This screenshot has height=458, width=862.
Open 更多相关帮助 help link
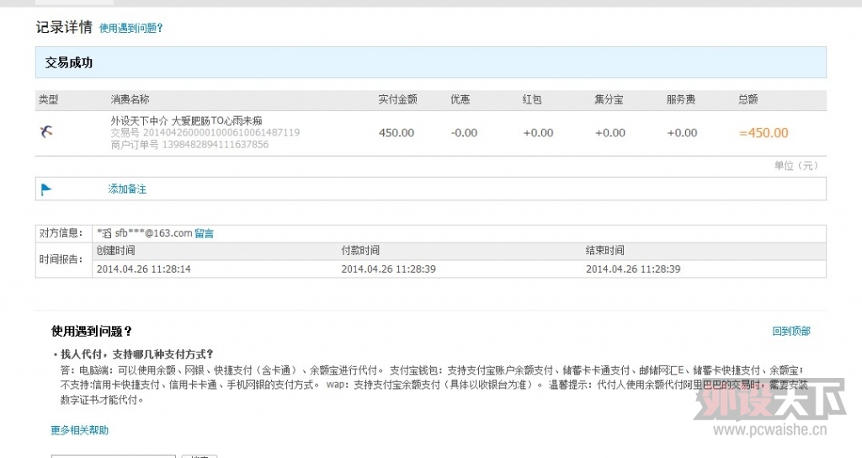click(x=80, y=430)
